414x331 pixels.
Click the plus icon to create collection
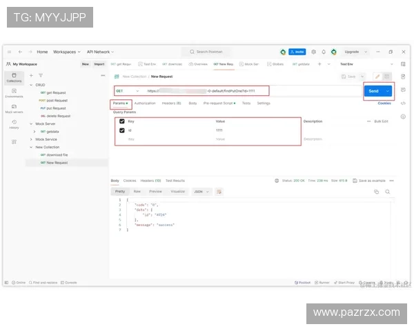tap(31, 75)
